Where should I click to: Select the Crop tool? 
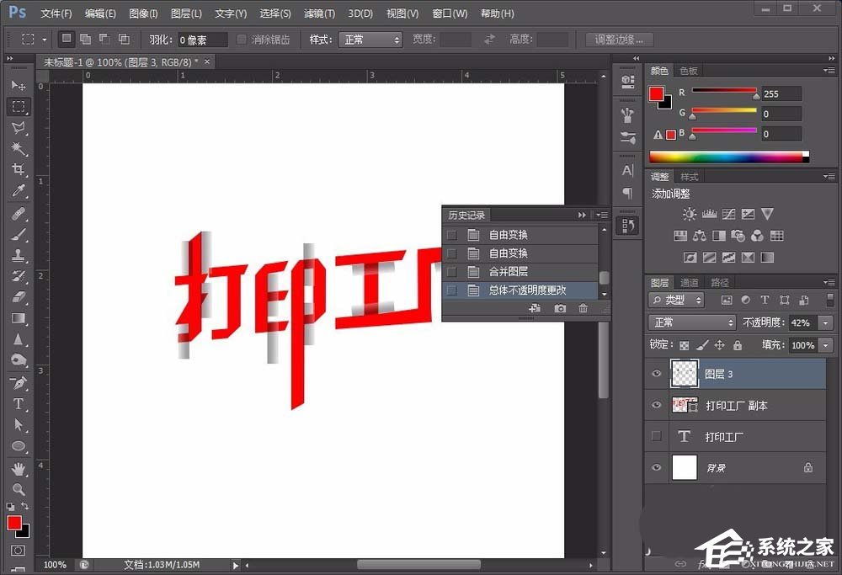coord(19,170)
